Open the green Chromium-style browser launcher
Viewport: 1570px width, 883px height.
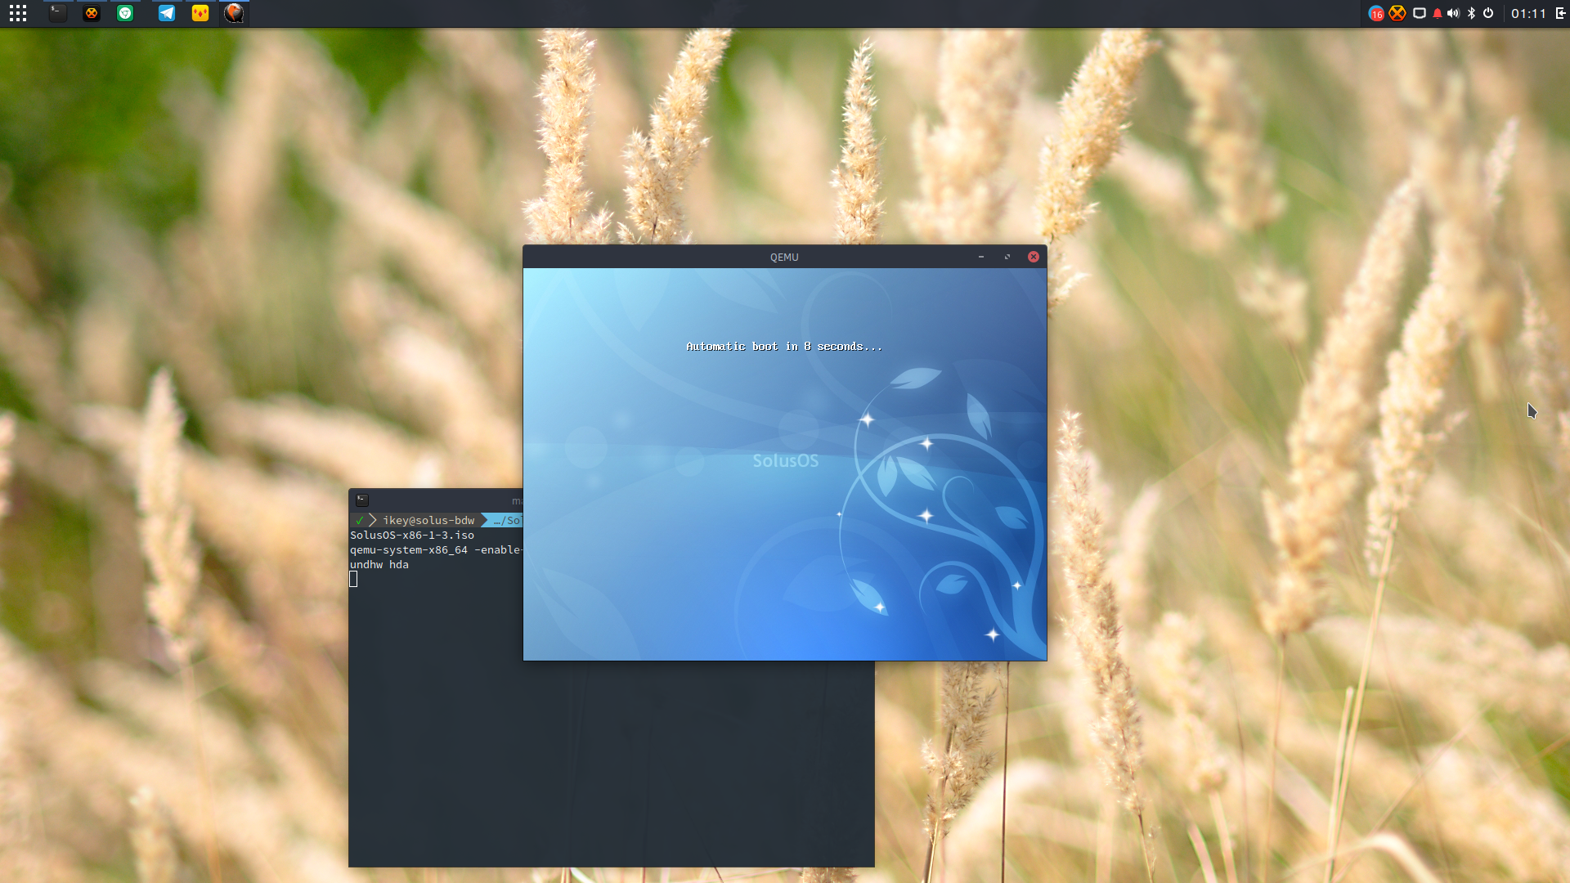tap(125, 13)
